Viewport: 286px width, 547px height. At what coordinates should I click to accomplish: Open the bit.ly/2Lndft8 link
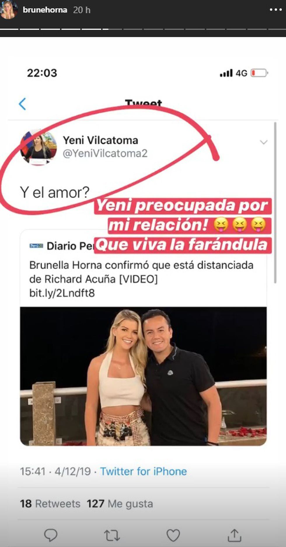pyautogui.click(x=62, y=293)
